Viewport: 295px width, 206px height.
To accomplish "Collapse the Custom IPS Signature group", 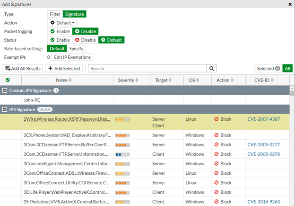I will click(5, 90).
